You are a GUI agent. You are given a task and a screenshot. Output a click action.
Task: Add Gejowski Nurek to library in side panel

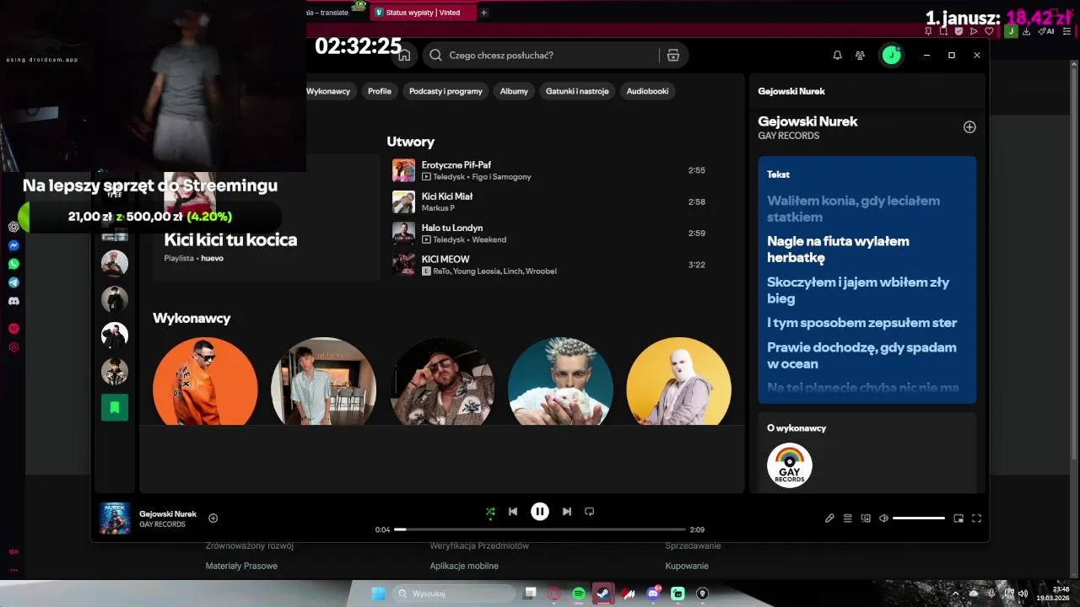tap(969, 127)
